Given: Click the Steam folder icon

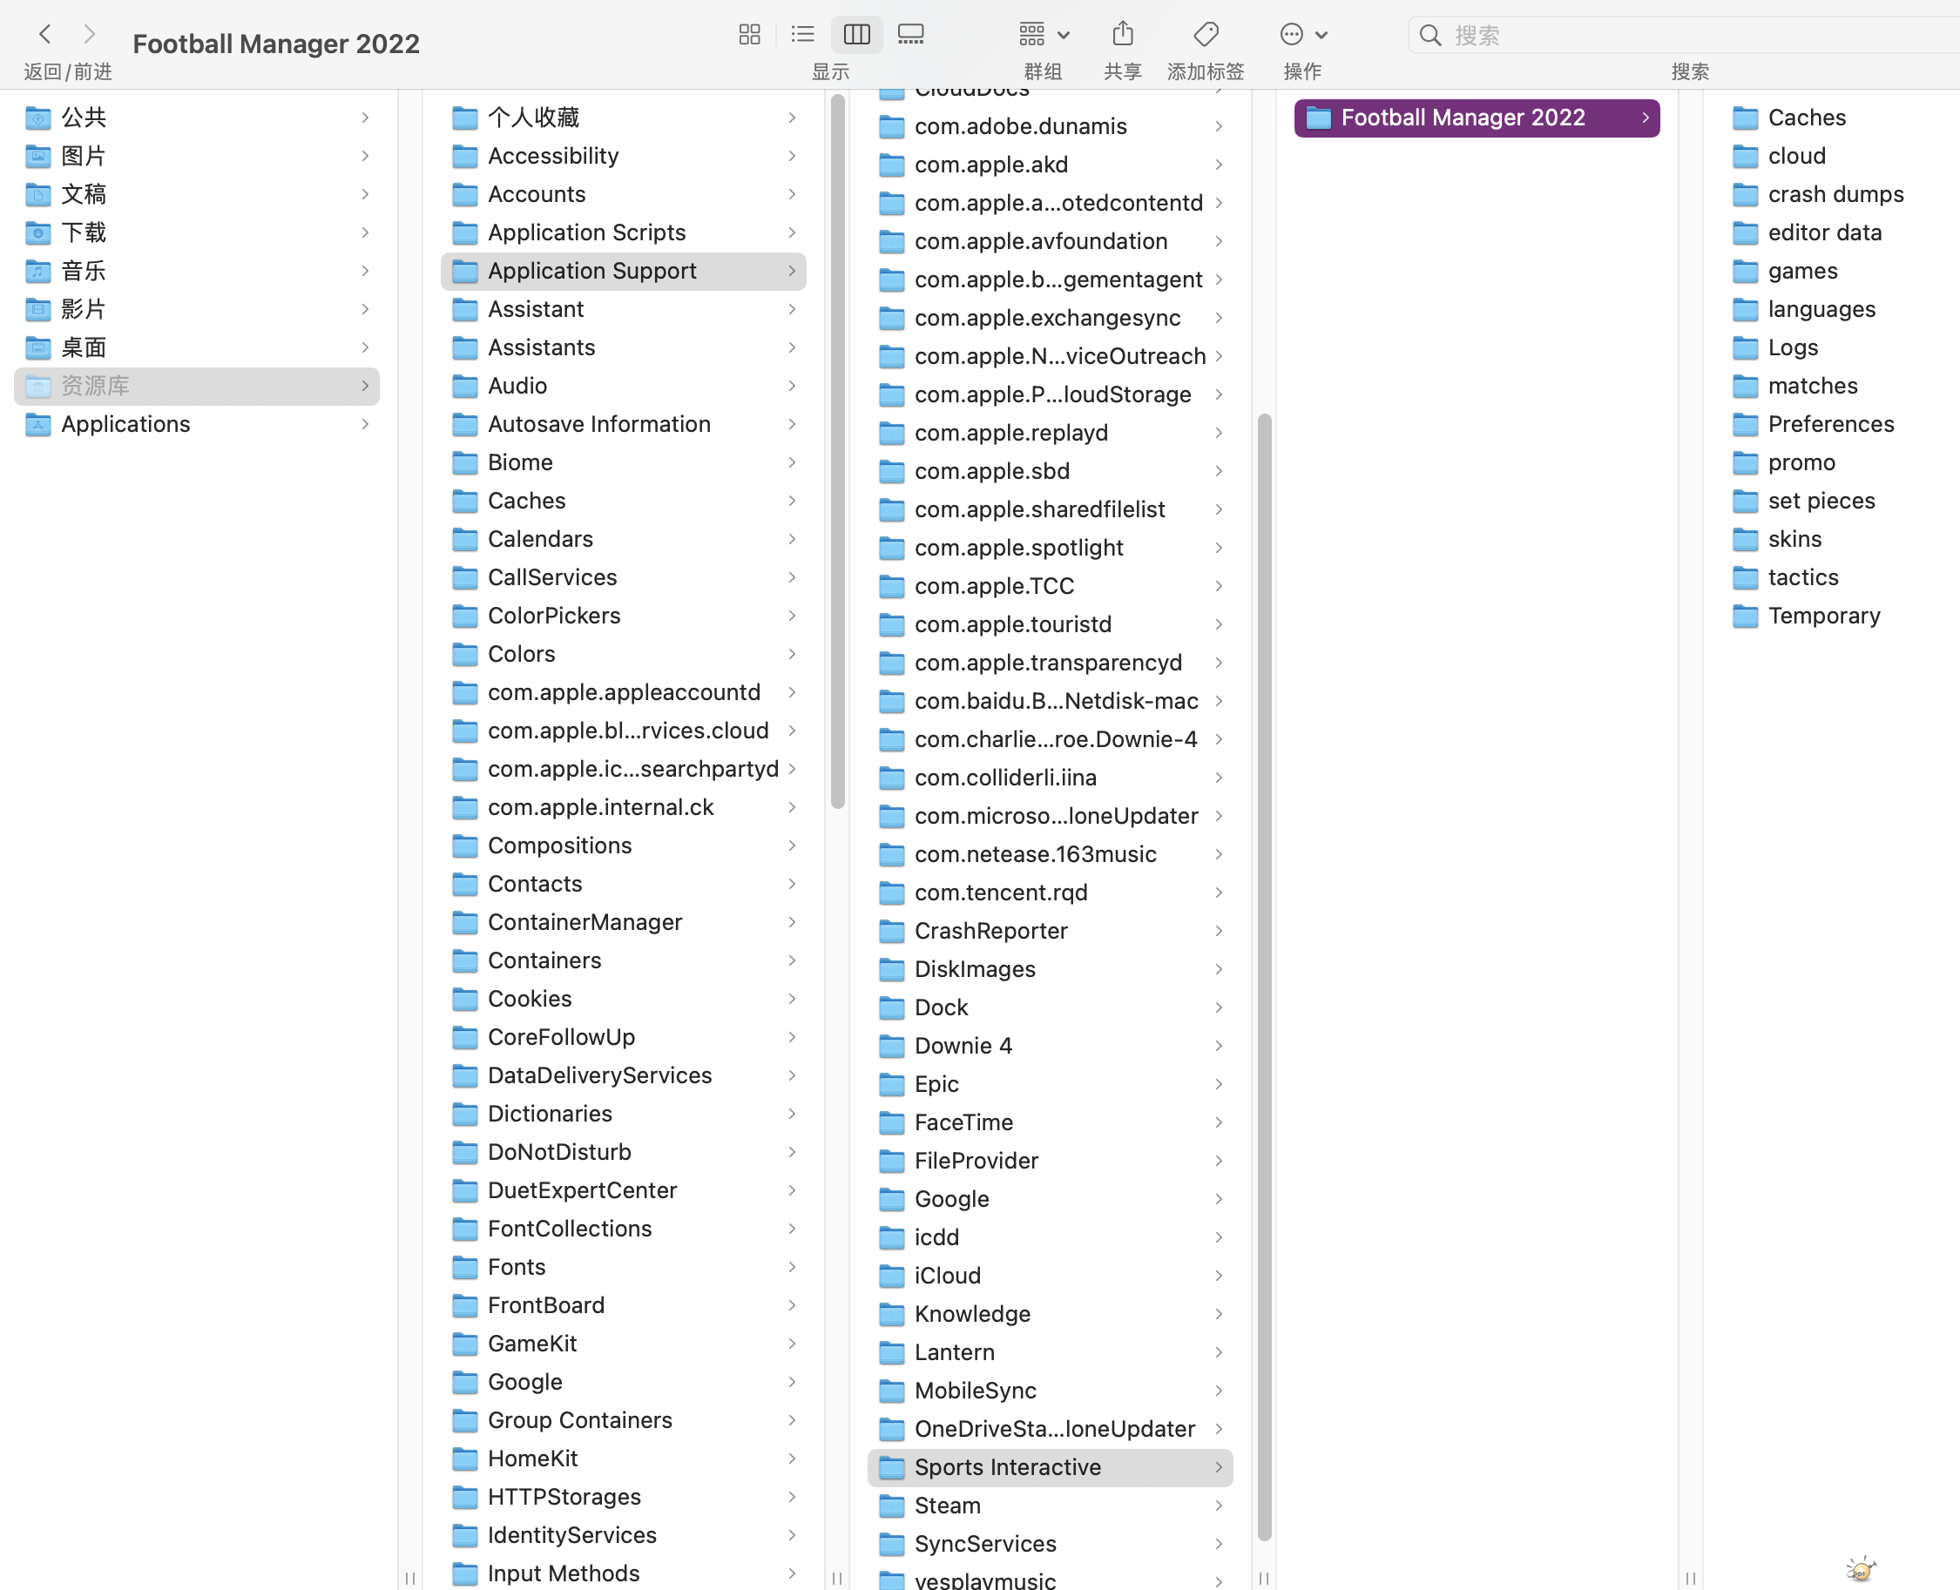Looking at the screenshot, I should pos(891,1506).
